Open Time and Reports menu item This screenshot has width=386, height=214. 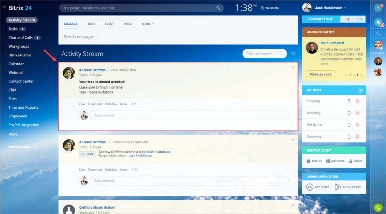pos(23,107)
